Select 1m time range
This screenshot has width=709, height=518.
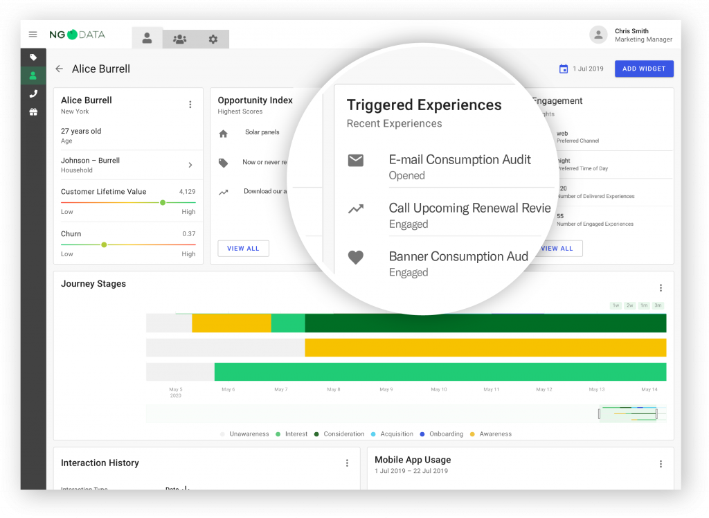(644, 305)
